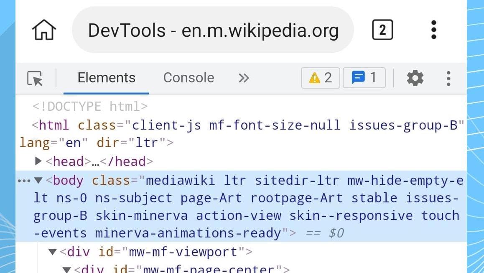The image size is (484, 273).
Task: Switch to the Console tab
Action: [189, 78]
